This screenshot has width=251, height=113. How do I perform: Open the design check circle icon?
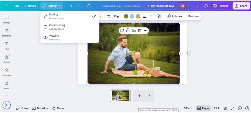[x=240, y=108]
